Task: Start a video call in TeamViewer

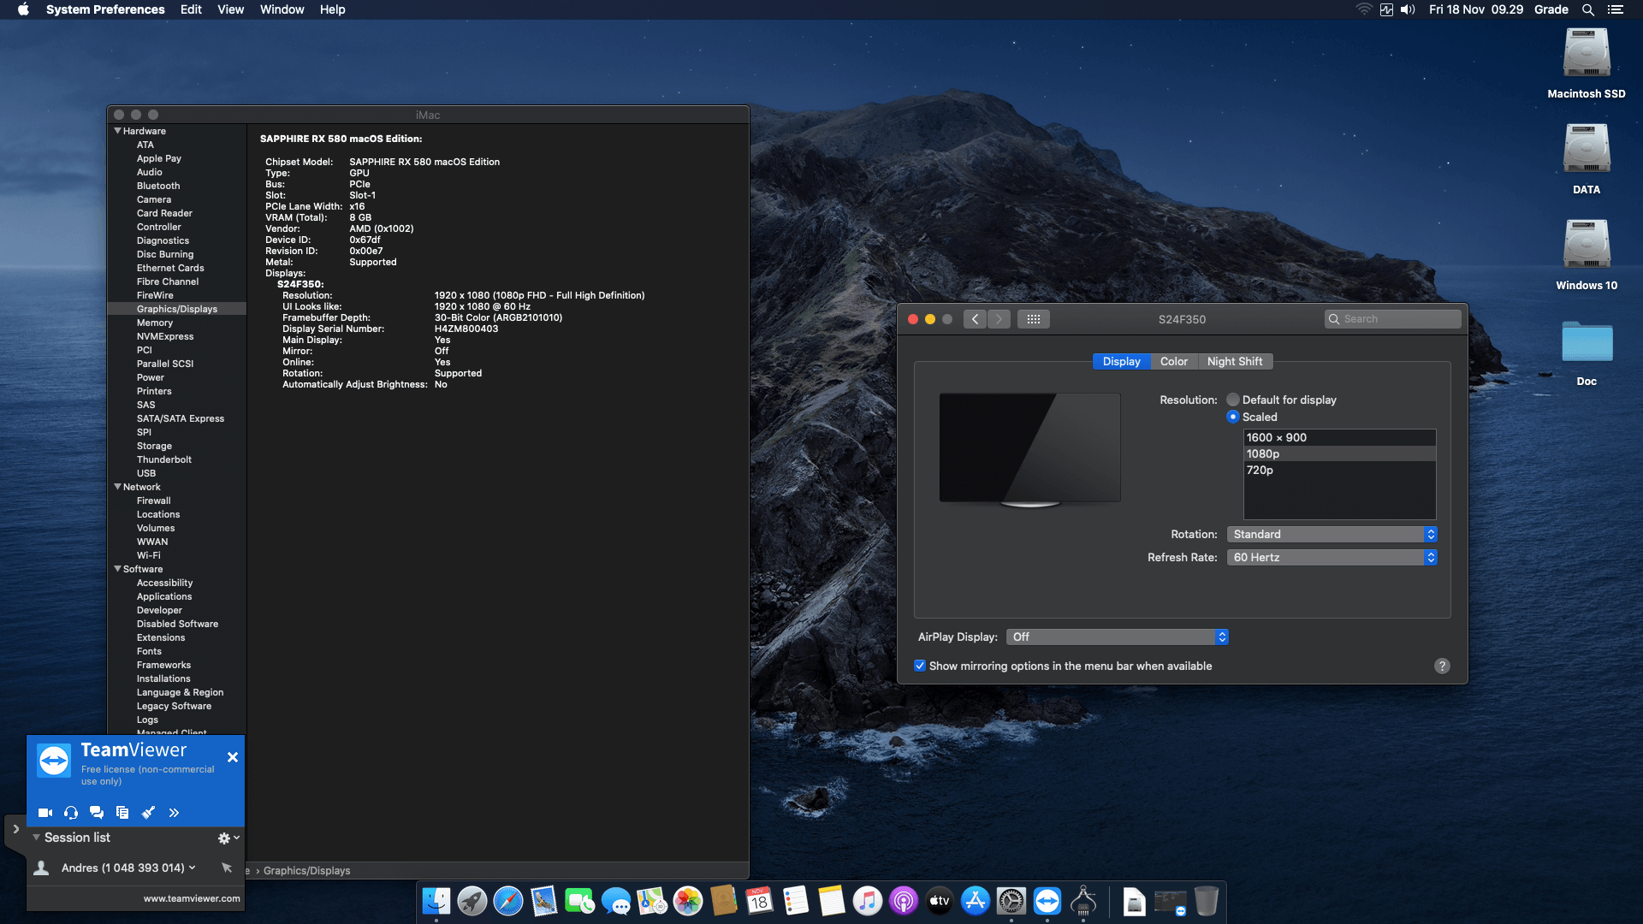Action: (45, 813)
